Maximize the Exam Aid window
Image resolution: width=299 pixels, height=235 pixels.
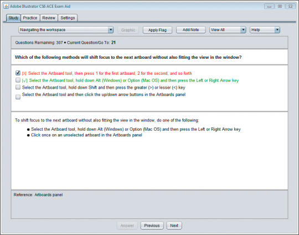pyautogui.click(x=280, y=6)
